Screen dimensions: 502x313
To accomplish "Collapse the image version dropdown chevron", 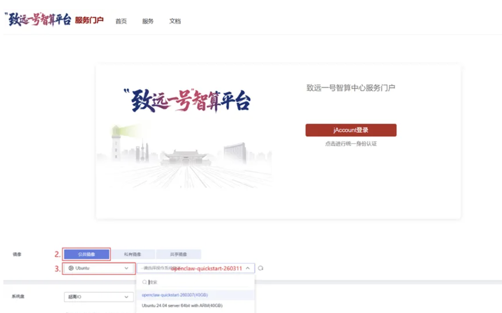I will 248,268.
